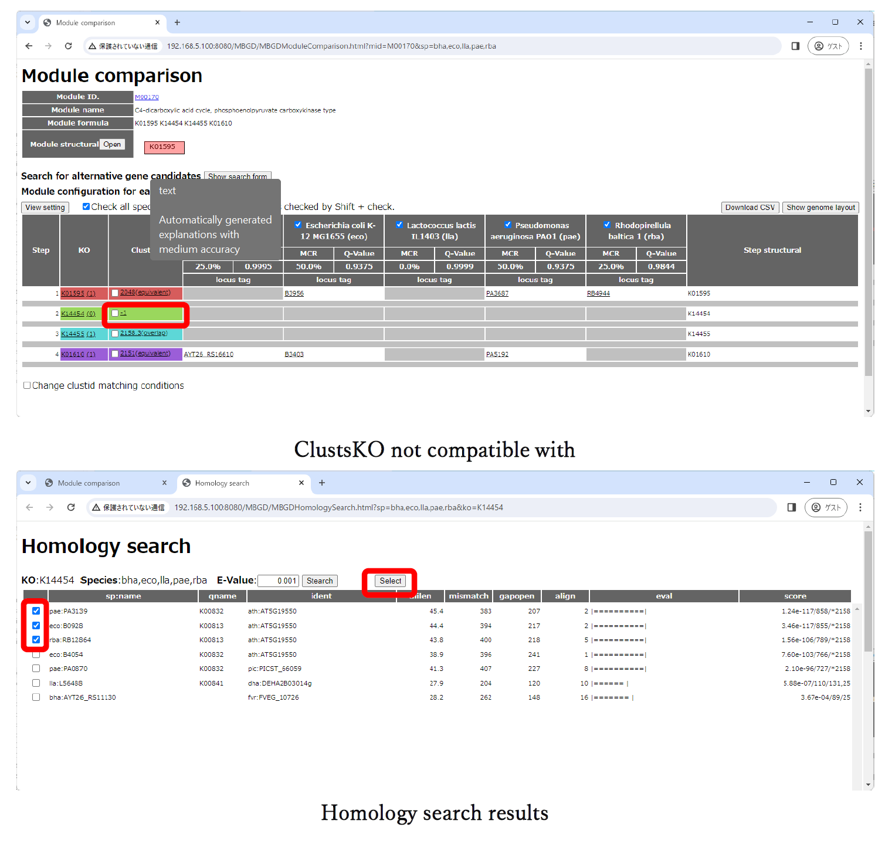Tick the lla:L56488 result row checkbox
Image resolution: width=885 pixels, height=841 pixels.
point(36,683)
